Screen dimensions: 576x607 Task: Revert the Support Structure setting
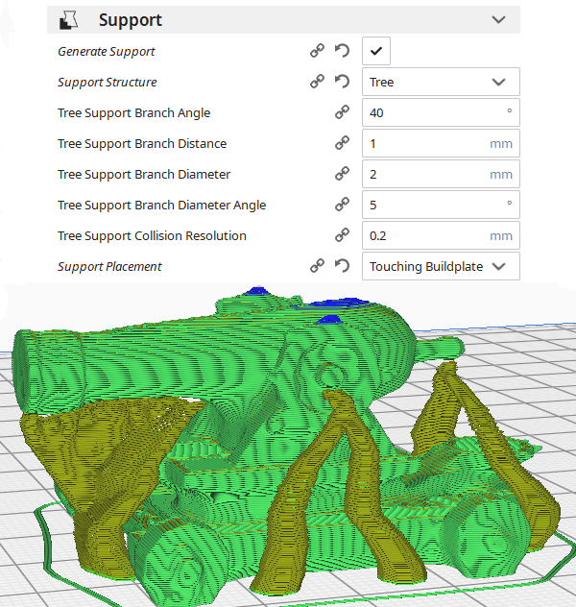tap(342, 82)
